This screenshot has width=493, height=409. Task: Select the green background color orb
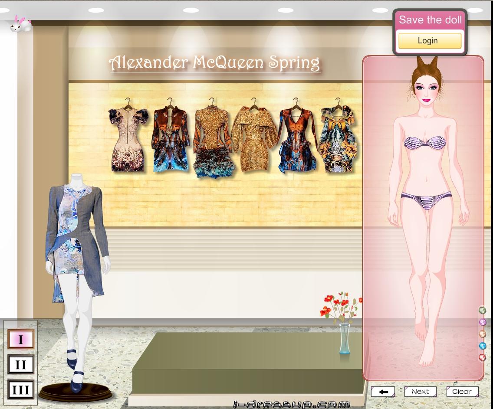482,310
